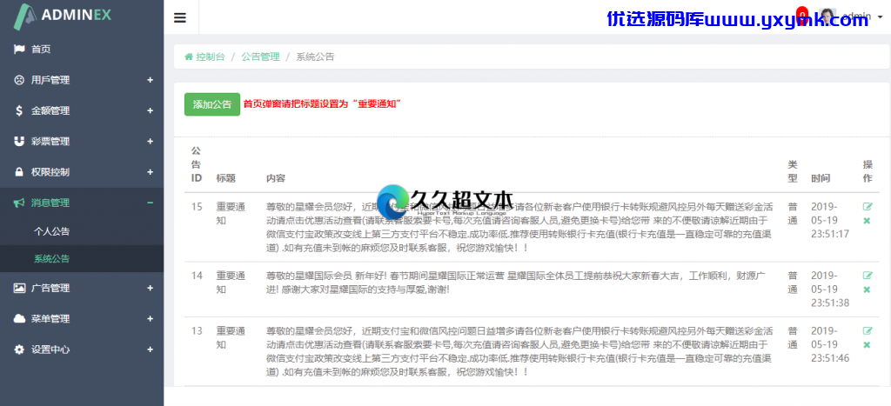Screen dimensions: 891x406
Task: Click the face icon beside 用戶管理
Action: tap(19, 80)
